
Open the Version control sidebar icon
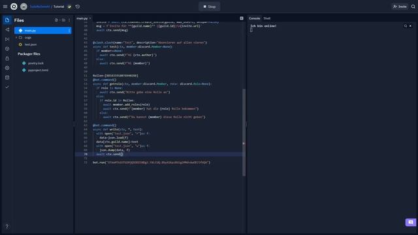tap(7, 29)
